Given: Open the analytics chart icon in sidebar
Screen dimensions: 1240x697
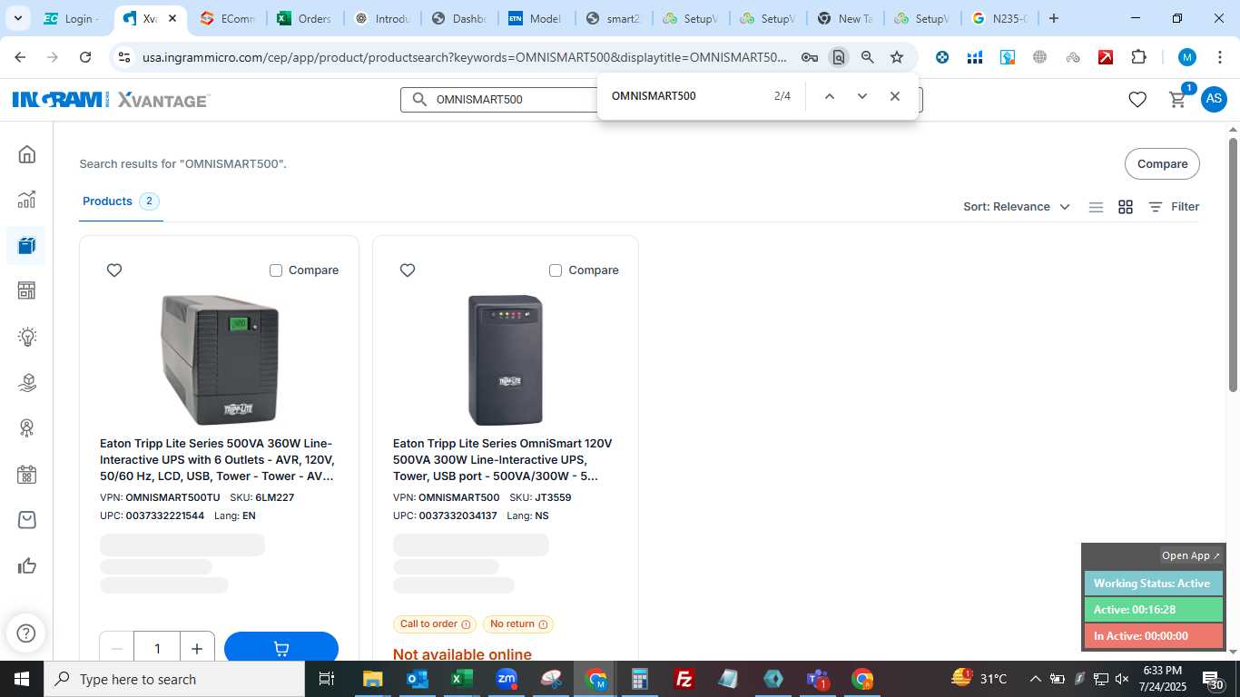Looking at the screenshot, I should 27,200.
